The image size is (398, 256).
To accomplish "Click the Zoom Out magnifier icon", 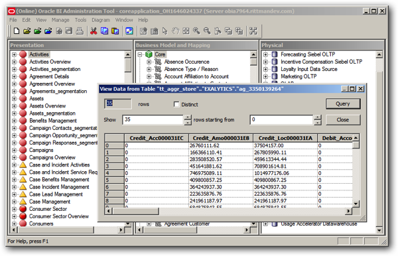I will [x=207, y=31].
